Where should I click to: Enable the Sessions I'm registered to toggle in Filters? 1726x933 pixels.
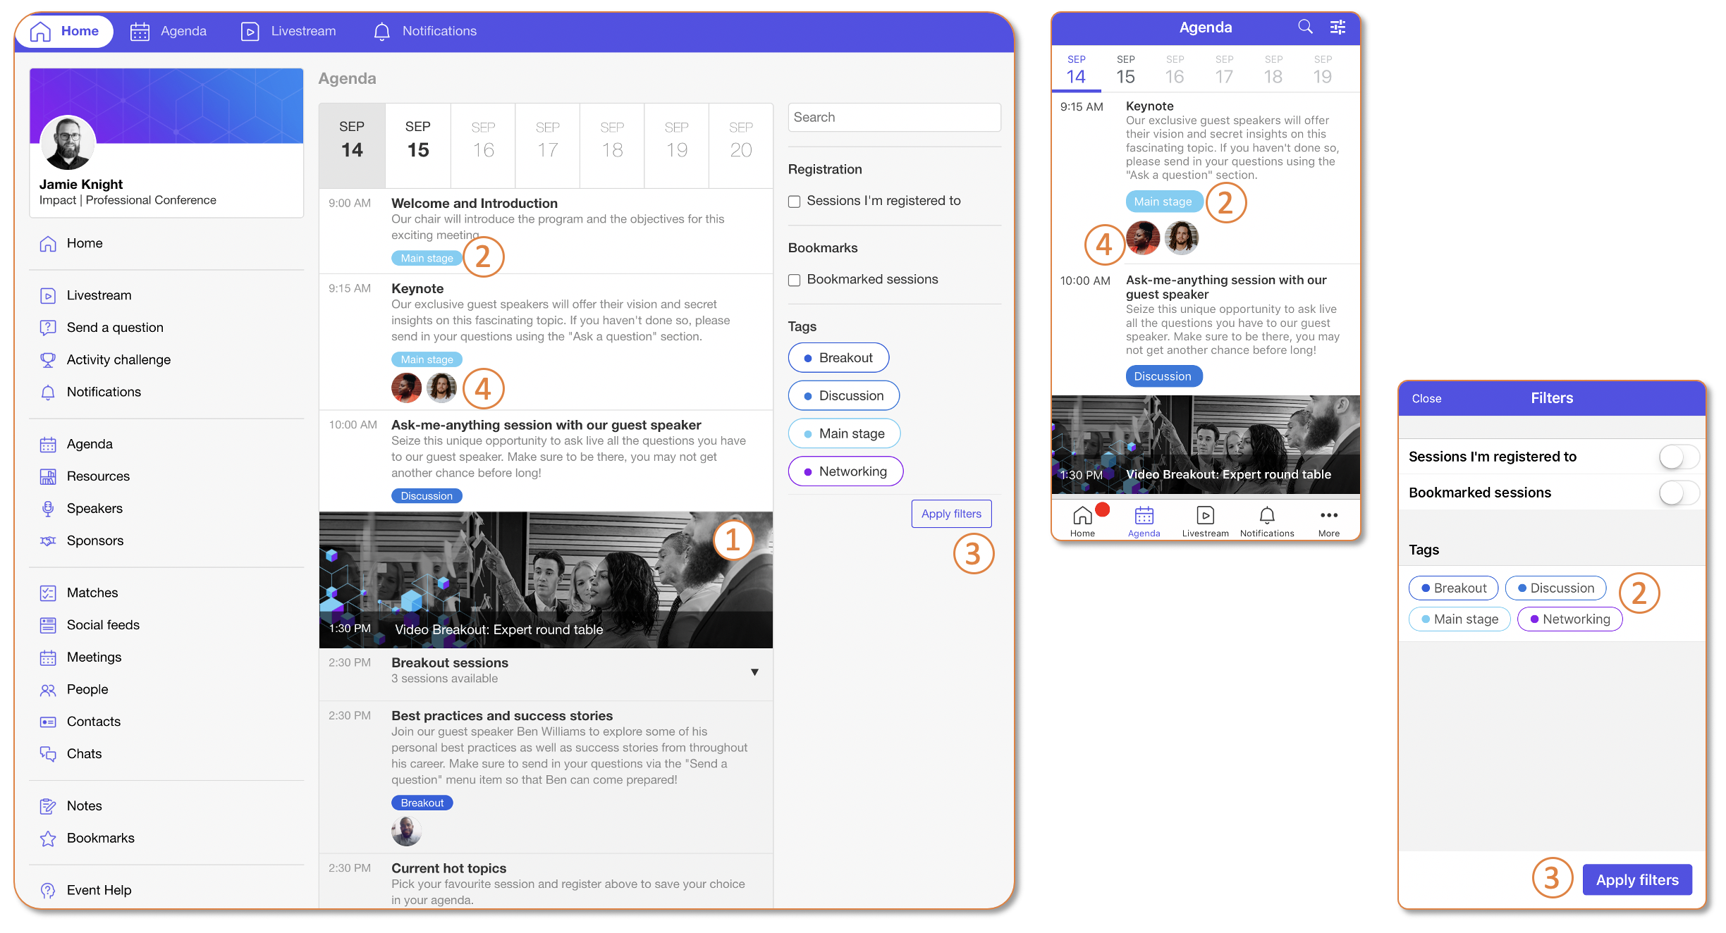pyautogui.click(x=1678, y=456)
